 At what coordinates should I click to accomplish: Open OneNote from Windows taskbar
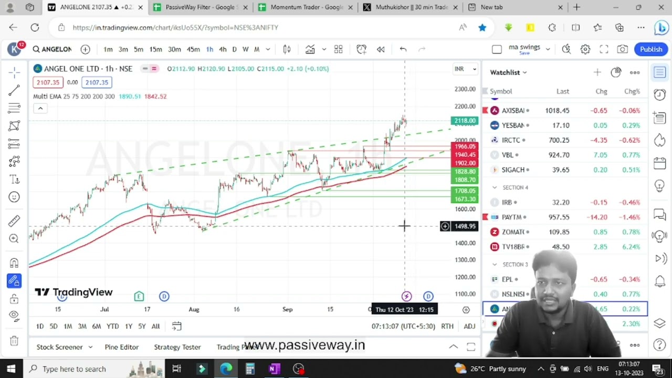point(274,369)
